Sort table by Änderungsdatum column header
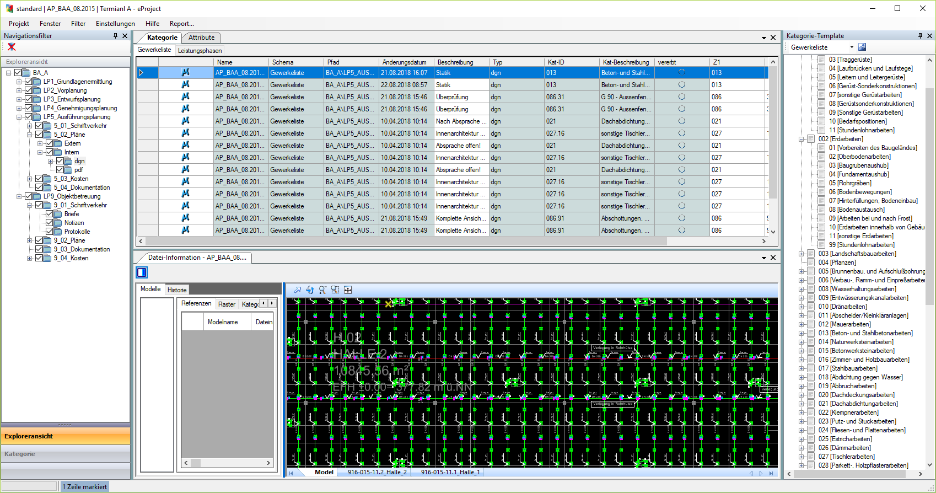 point(407,62)
